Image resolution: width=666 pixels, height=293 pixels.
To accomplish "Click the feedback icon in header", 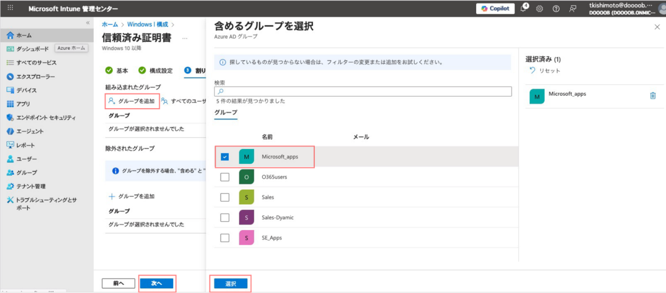I will click(x=573, y=9).
